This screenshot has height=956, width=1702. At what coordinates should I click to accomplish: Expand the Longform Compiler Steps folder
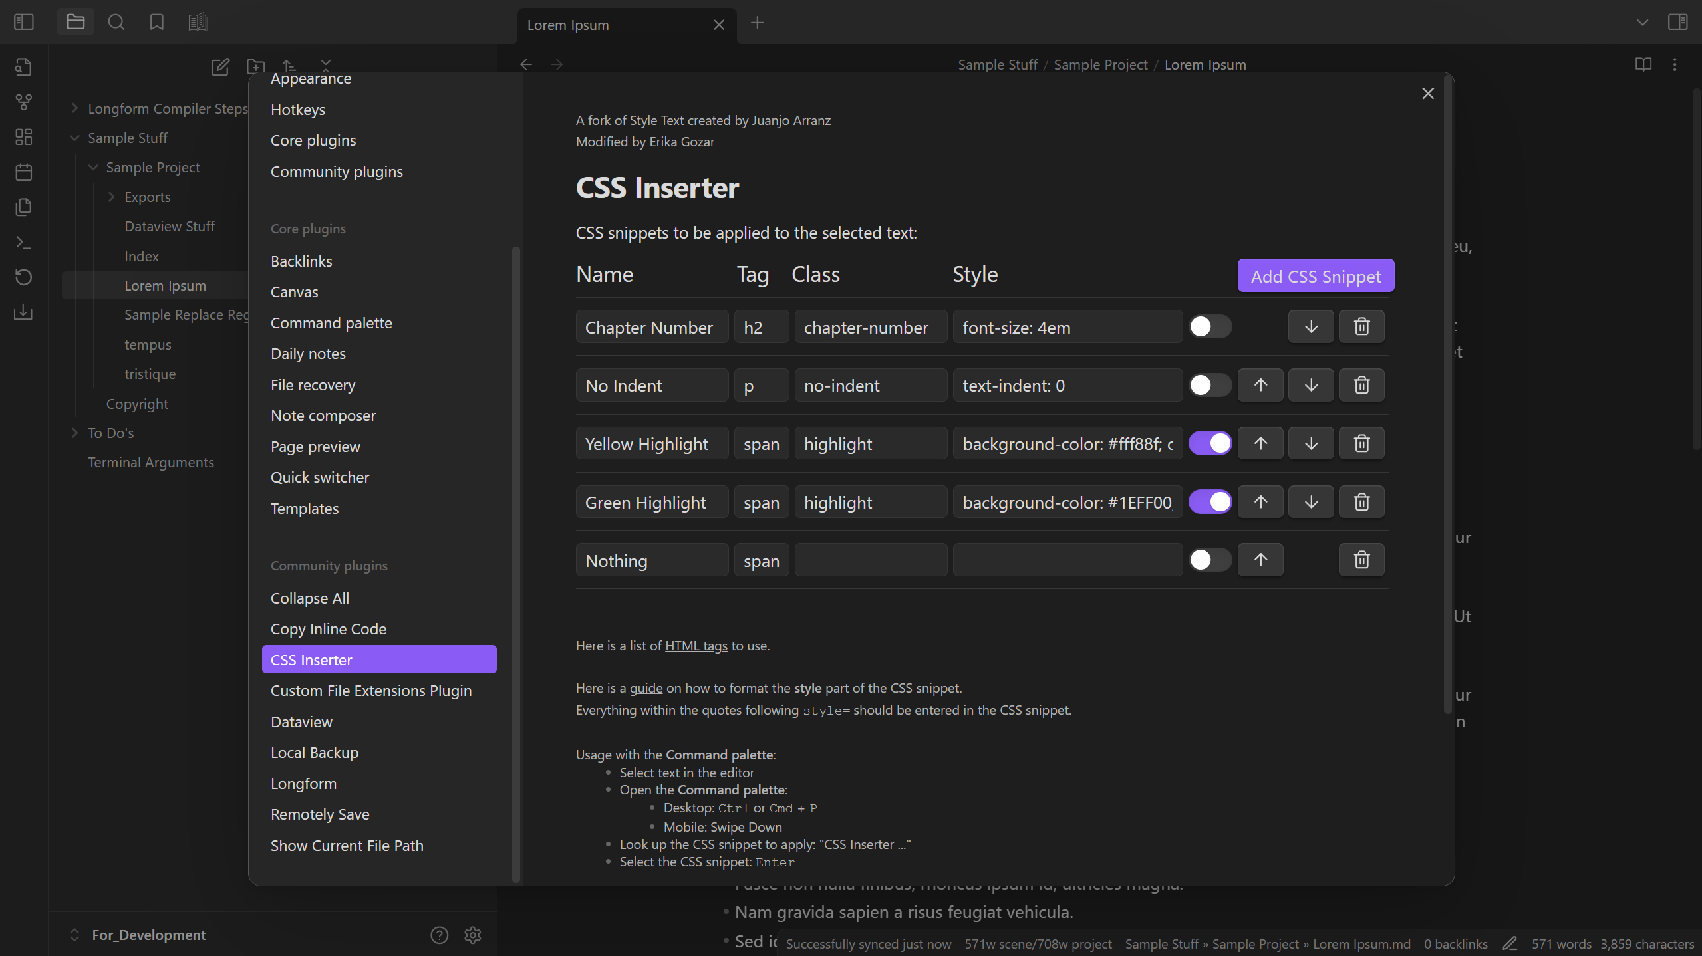tap(74, 108)
